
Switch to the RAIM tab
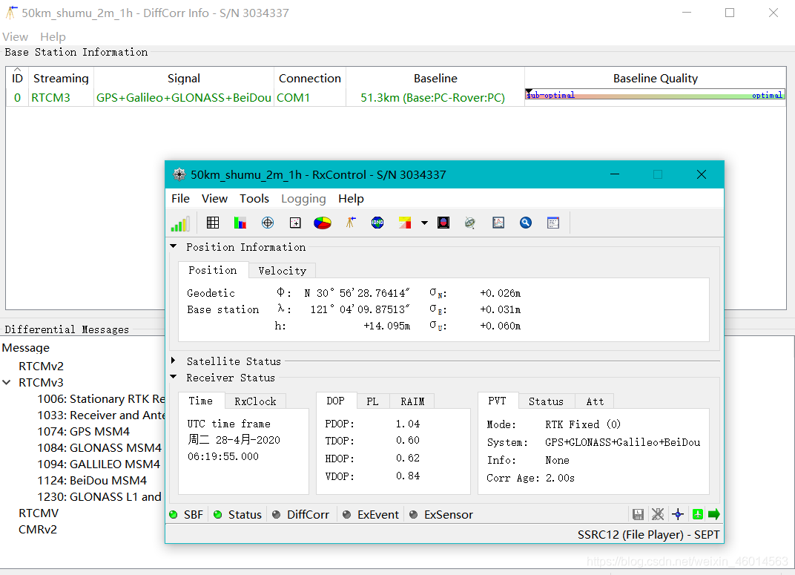pos(412,401)
